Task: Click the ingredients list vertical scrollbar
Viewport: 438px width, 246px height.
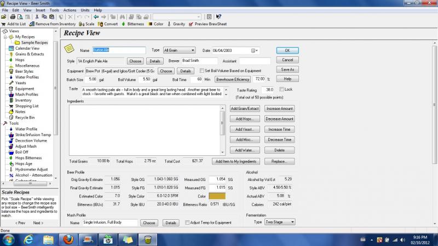Action: (x=222, y=130)
